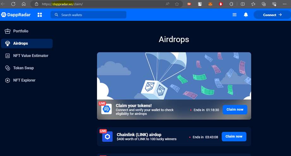Click the Connect wallet button

pos(272,15)
